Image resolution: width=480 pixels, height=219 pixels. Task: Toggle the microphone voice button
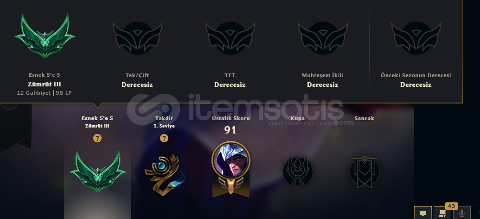pyautogui.click(x=461, y=213)
